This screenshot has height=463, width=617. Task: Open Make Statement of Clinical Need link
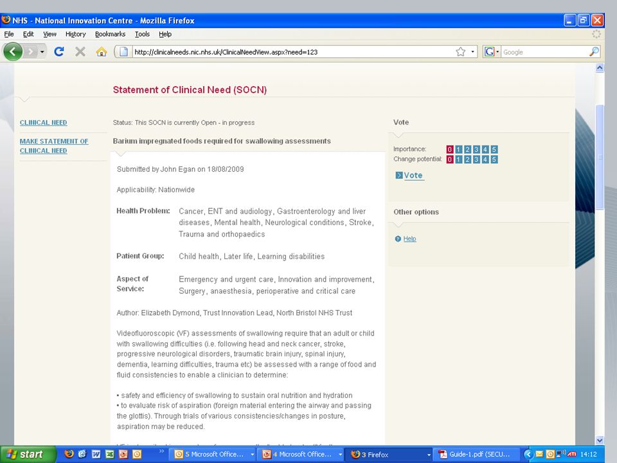pos(54,146)
